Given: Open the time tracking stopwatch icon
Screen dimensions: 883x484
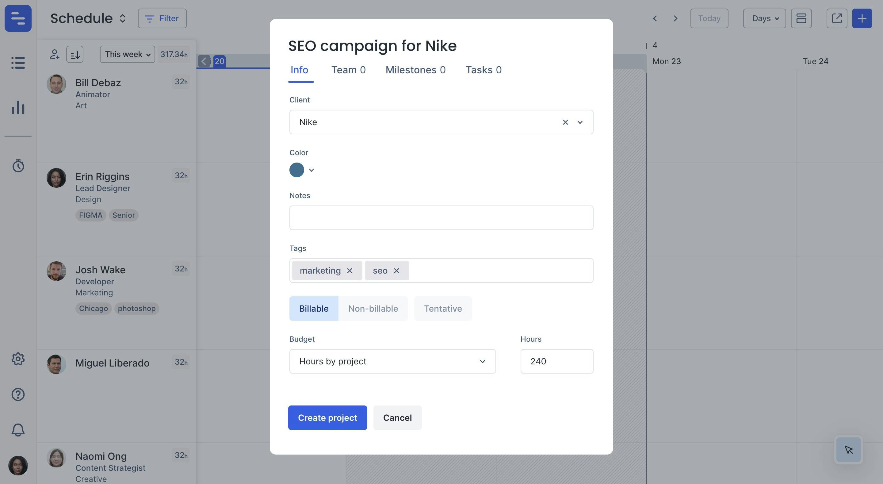Looking at the screenshot, I should pos(18,166).
